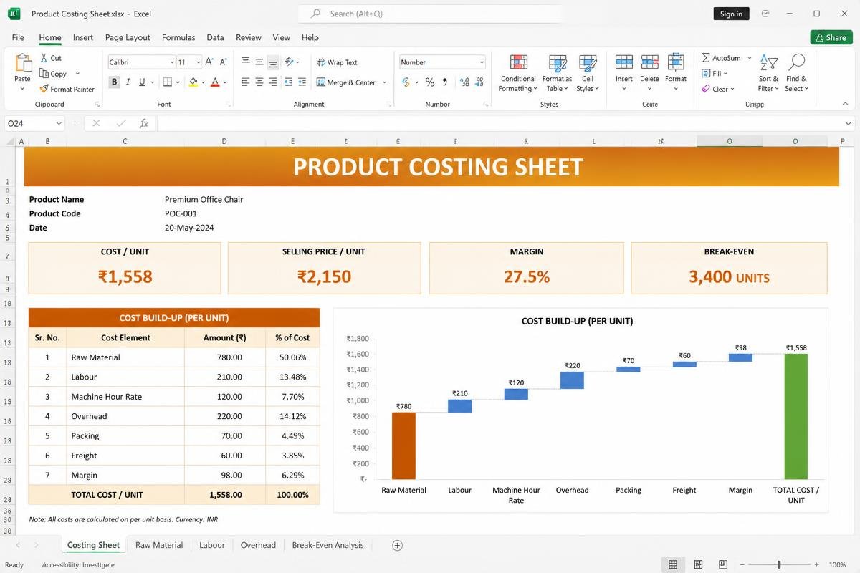
Task: Switch to the Page Layout tab
Action: point(128,37)
